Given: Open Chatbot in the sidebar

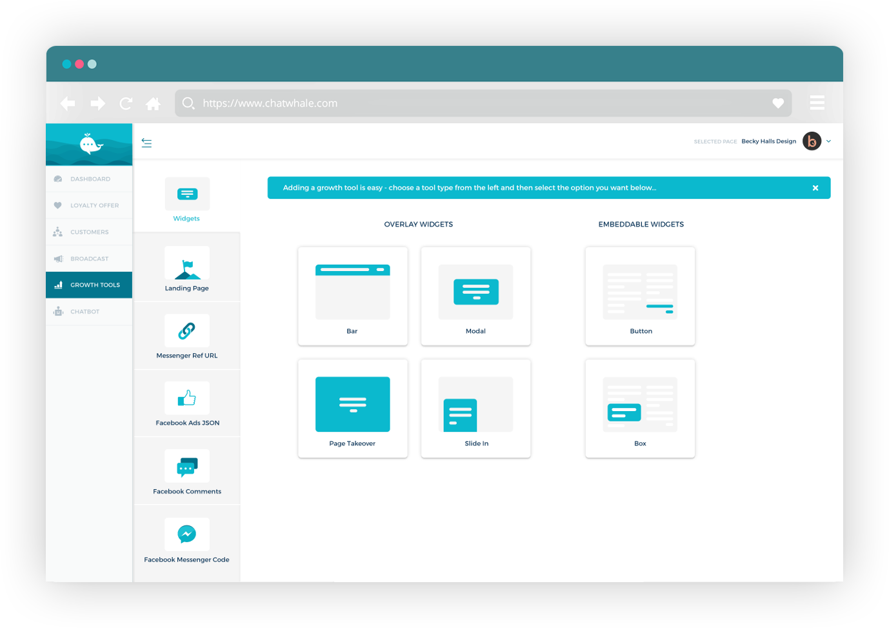Looking at the screenshot, I should (x=89, y=311).
